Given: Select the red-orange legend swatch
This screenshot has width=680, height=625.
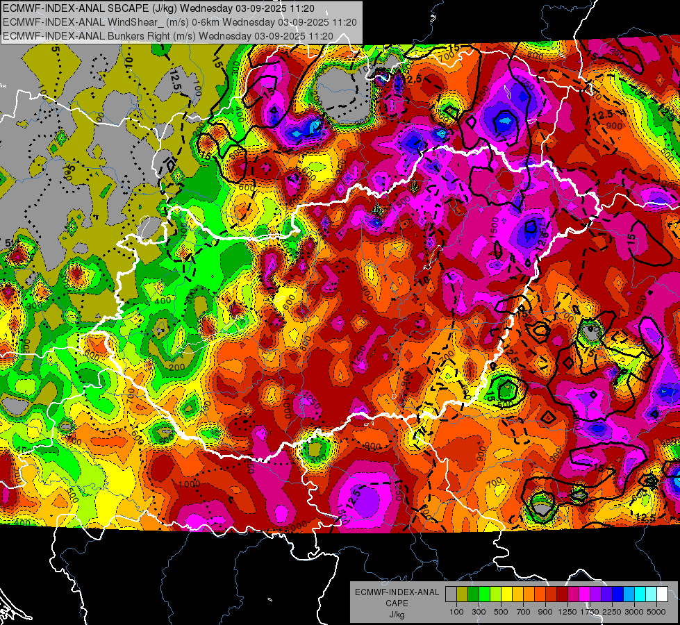Looking at the screenshot, I should tap(540, 594).
